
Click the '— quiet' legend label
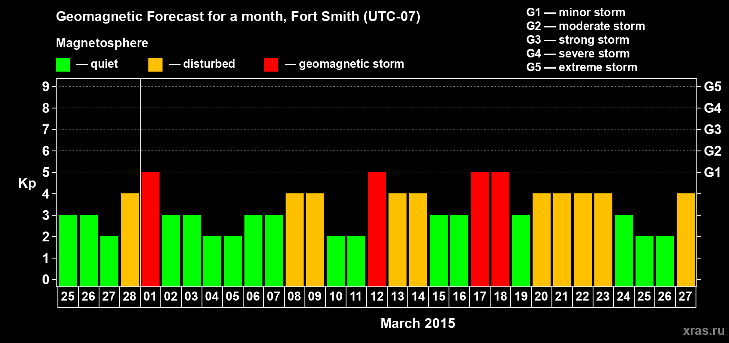coord(97,64)
